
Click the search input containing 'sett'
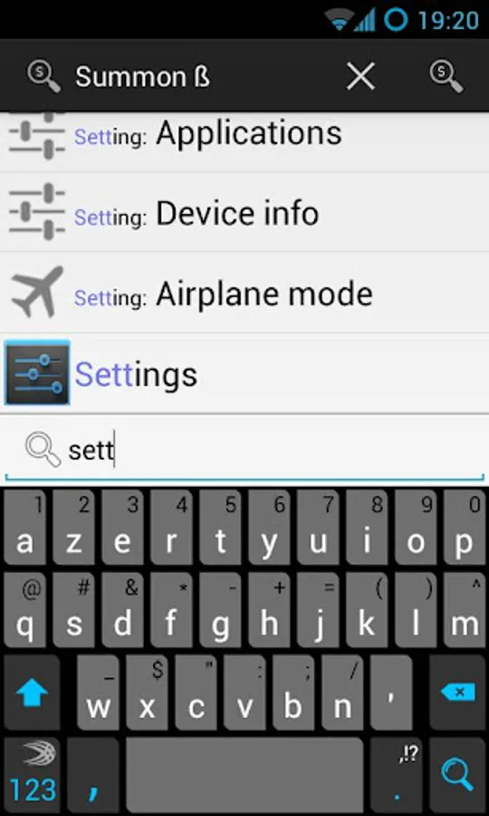[244, 450]
